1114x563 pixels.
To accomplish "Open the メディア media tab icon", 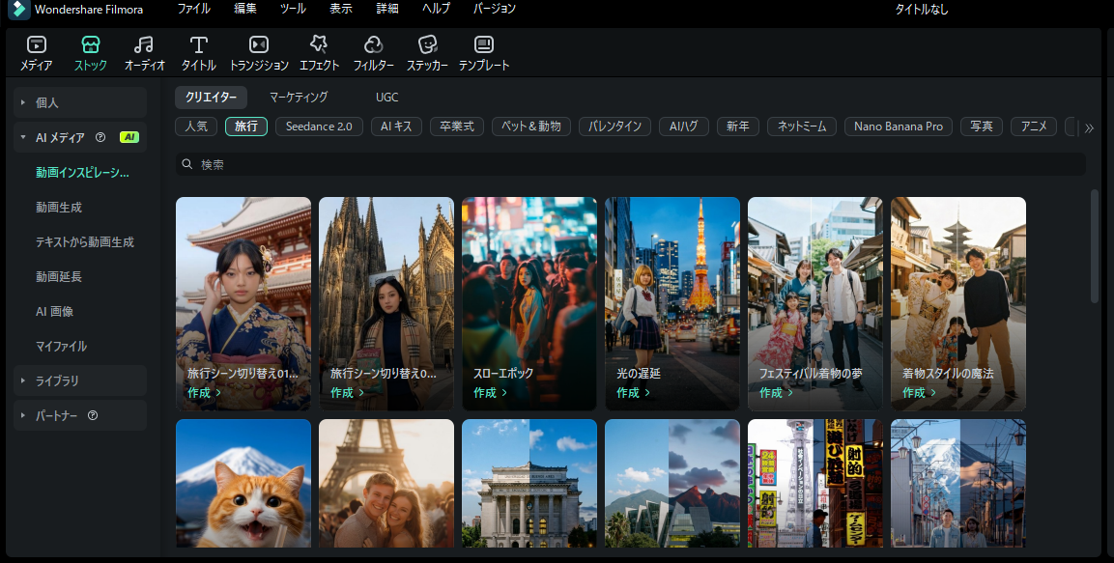I will [36, 53].
